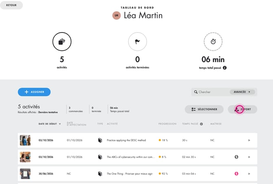The image size is (273, 184).
Task: Click the 8 % progression indicator
Action: tap(162, 157)
